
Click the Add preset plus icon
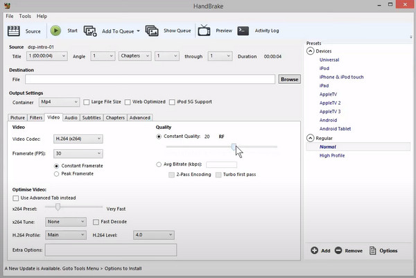pos(314,250)
